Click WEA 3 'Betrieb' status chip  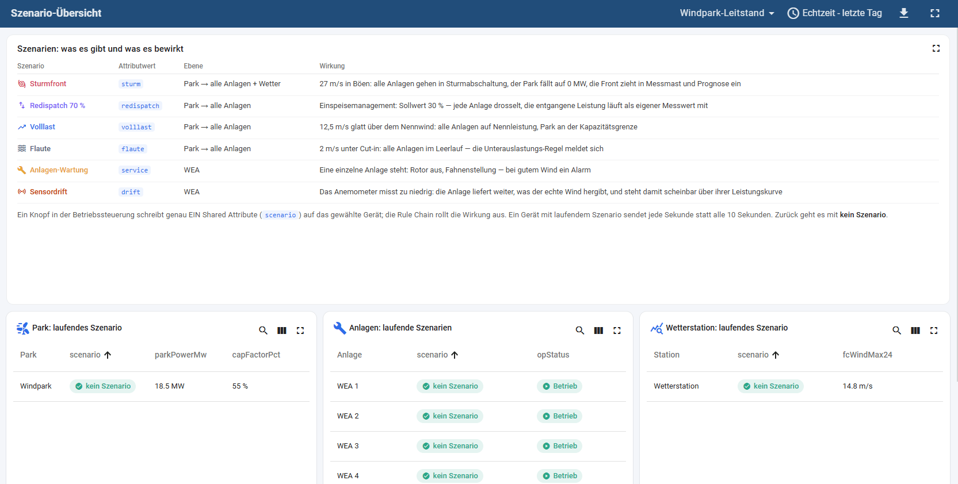(559, 446)
